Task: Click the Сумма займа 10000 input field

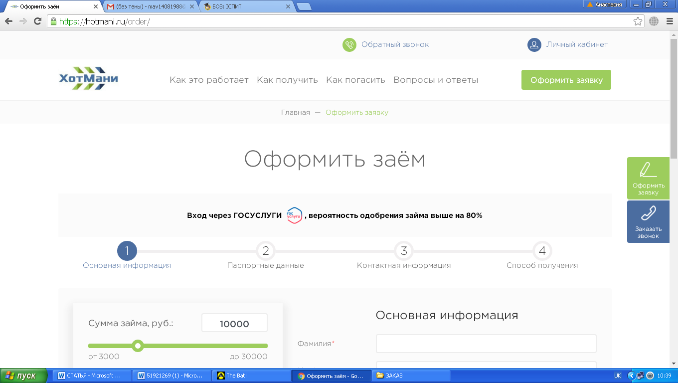Action: point(234,323)
